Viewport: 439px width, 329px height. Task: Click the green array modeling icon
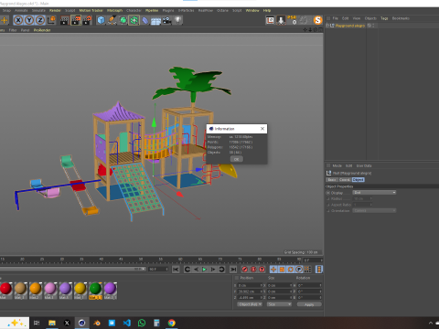(x=134, y=20)
